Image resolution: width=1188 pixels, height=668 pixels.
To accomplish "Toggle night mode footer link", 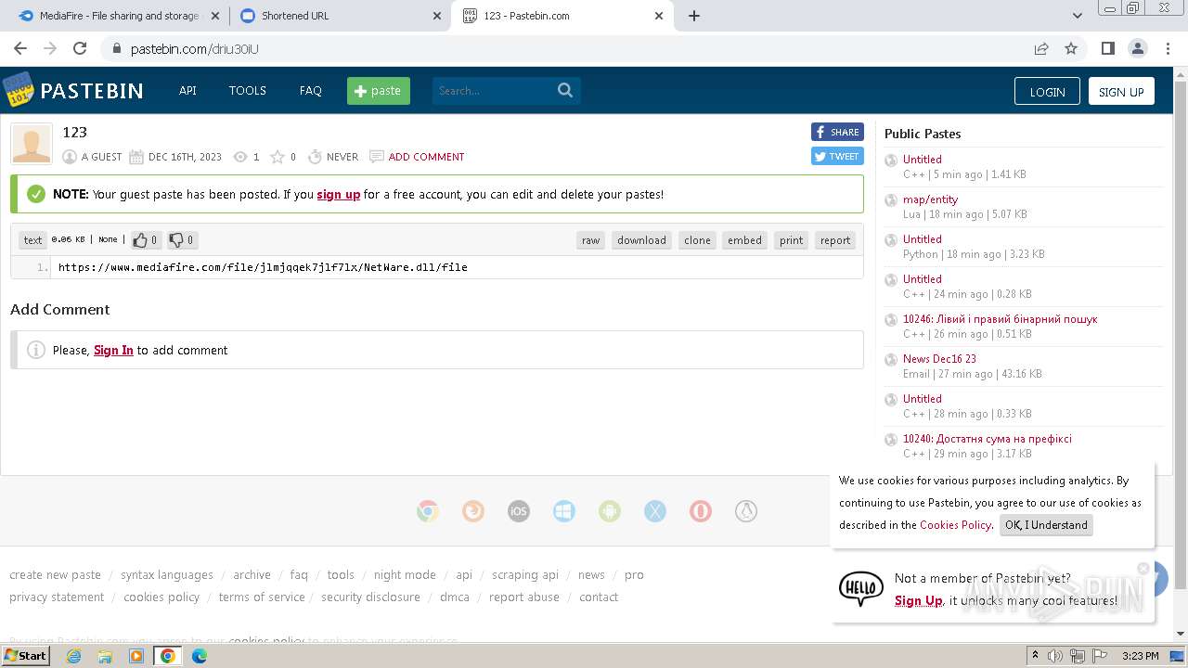I will [405, 575].
